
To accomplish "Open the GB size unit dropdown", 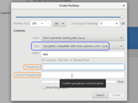I will pyautogui.click(x=59, y=24).
